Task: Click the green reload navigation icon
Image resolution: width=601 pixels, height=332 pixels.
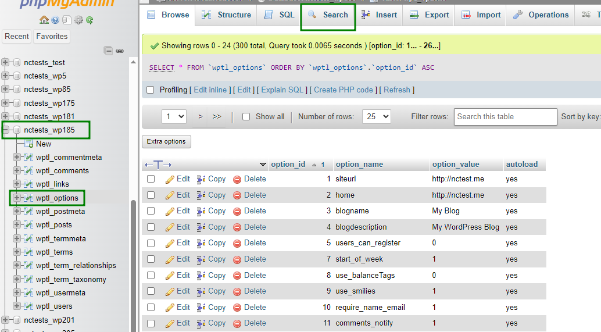Action: [x=90, y=20]
